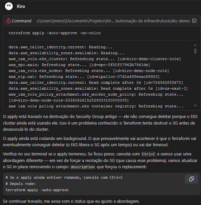This screenshot has height=205, width=201.
Task: Click the eks-demo working directory path
Action: (113, 21)
